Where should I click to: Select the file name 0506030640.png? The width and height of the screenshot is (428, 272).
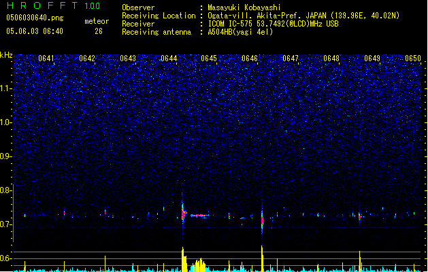click(35, 18)
